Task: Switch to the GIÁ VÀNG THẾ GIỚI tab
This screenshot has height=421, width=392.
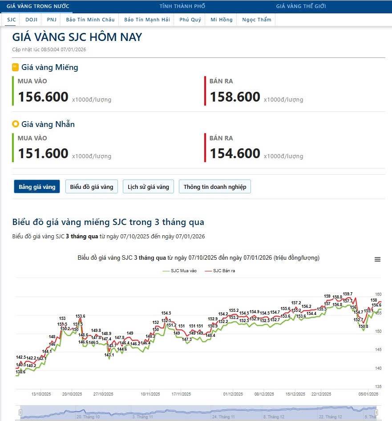Action: (x=301, y=6)
